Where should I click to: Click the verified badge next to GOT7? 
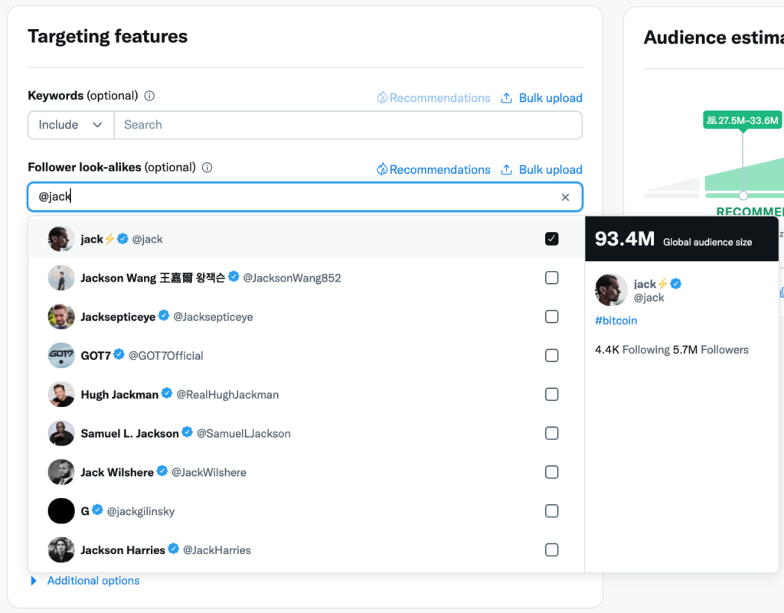click(119, 354)
